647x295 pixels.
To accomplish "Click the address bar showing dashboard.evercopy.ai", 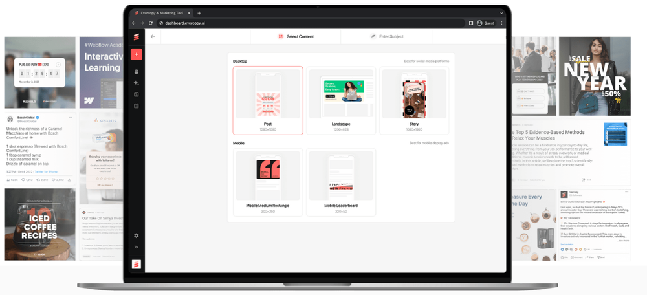I will (311, 23).
